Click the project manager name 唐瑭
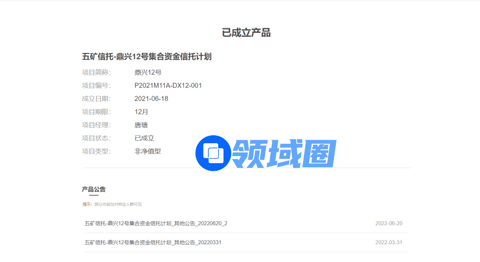 point(141,125)
